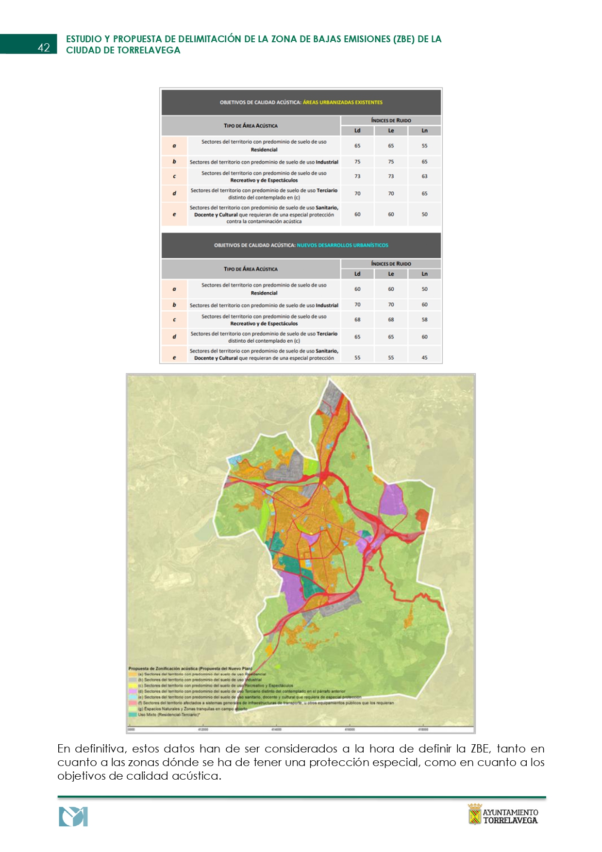The height and width of the screenshot is (852, 602).
Task: Click the Ld column header in second table
Action: [x=357, y=274]
